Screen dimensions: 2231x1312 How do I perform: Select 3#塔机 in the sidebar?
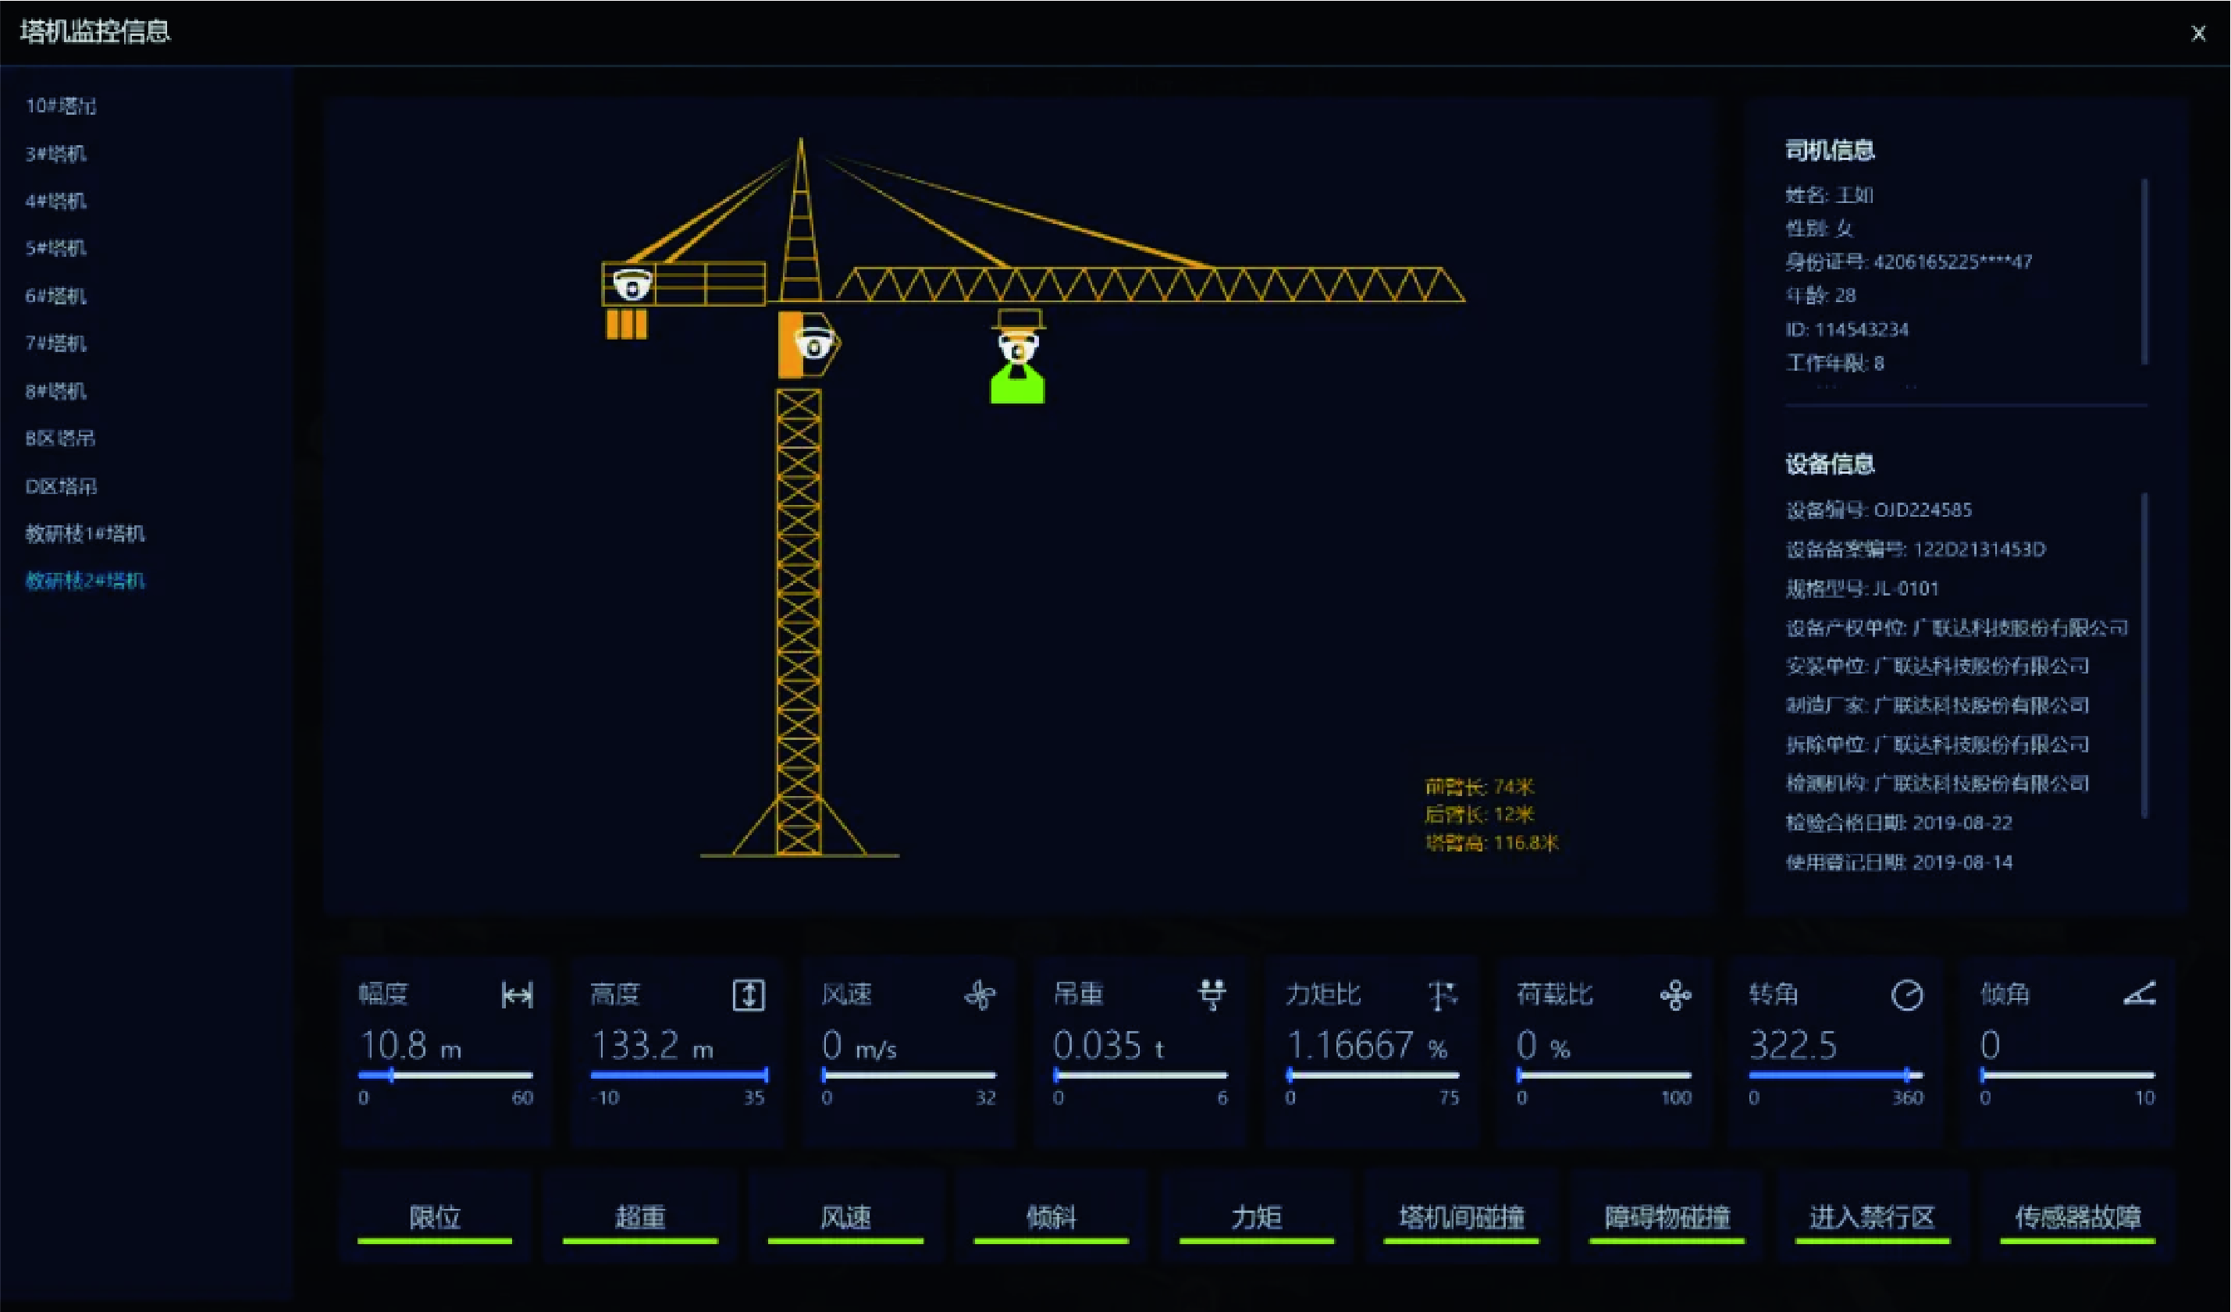(x=55, y=154)
